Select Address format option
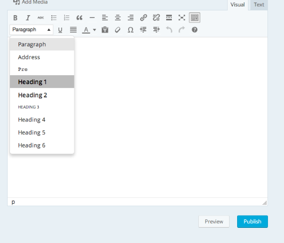 (42, 57)
